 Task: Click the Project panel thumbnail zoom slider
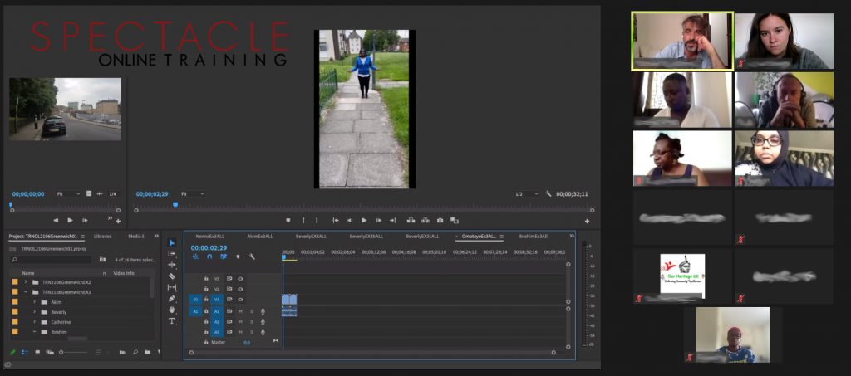coord(73,352)
